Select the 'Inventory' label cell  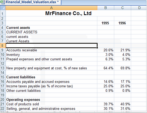52,55
